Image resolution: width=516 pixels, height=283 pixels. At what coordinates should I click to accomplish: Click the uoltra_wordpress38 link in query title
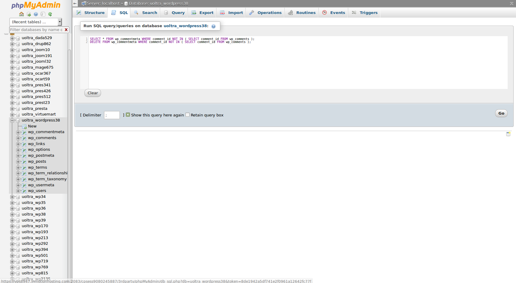pyautogui.click(x=185, y=26)
